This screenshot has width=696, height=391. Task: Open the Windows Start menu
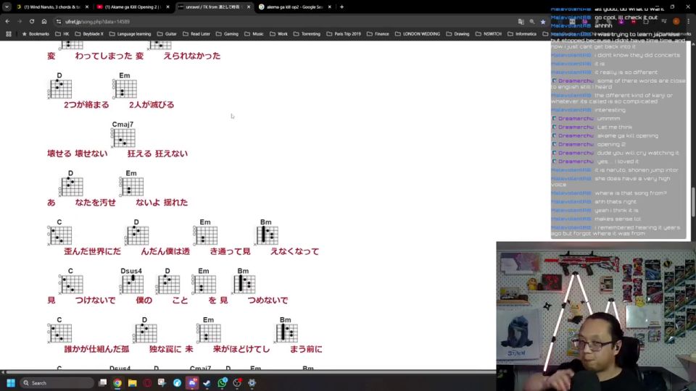pyautogui.click(x=11, y=383)
